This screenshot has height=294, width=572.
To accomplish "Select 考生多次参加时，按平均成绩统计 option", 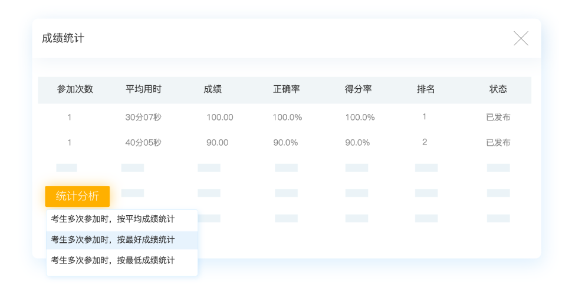I will [113, 219].
